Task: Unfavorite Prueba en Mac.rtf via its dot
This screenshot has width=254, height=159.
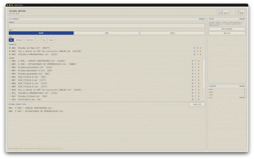Action: point(10,48)
